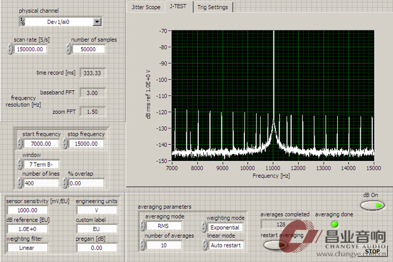This screenshot has height=262, width=393.
Task: Click the -70 label on the Y axis
Action: pyautogui.click(x=163, y=31)
